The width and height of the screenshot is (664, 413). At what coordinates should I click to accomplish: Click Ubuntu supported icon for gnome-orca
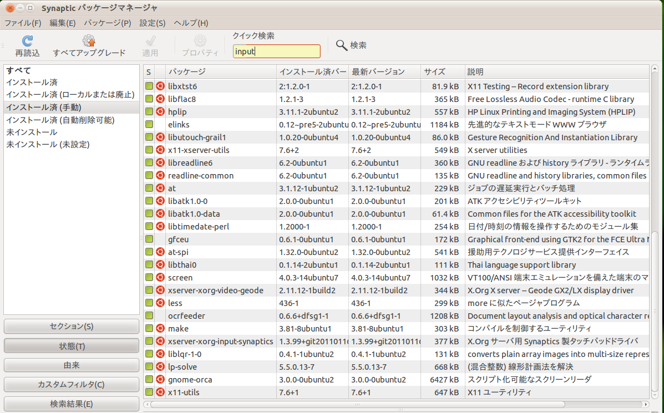(x=160, y=380)
